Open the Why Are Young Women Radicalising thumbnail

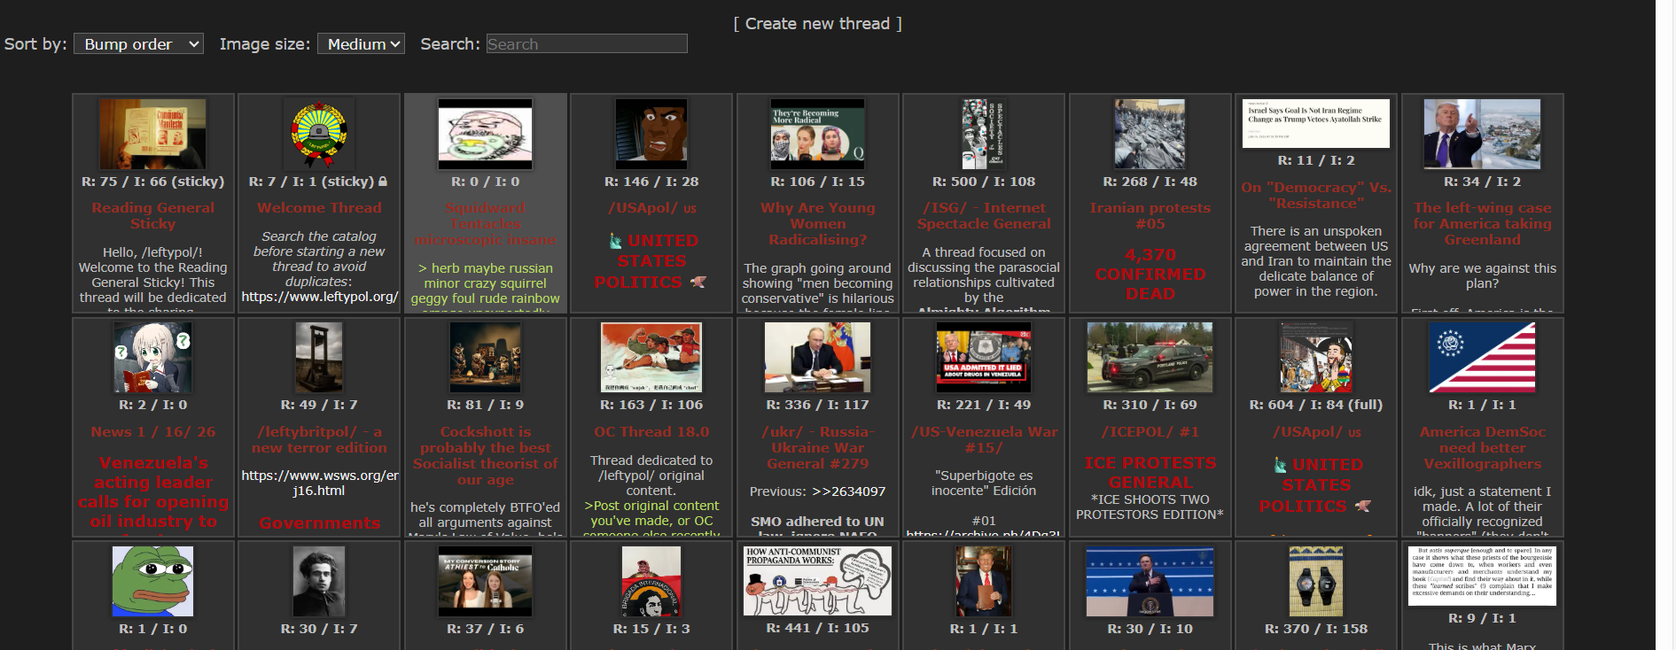coord(817,134)
